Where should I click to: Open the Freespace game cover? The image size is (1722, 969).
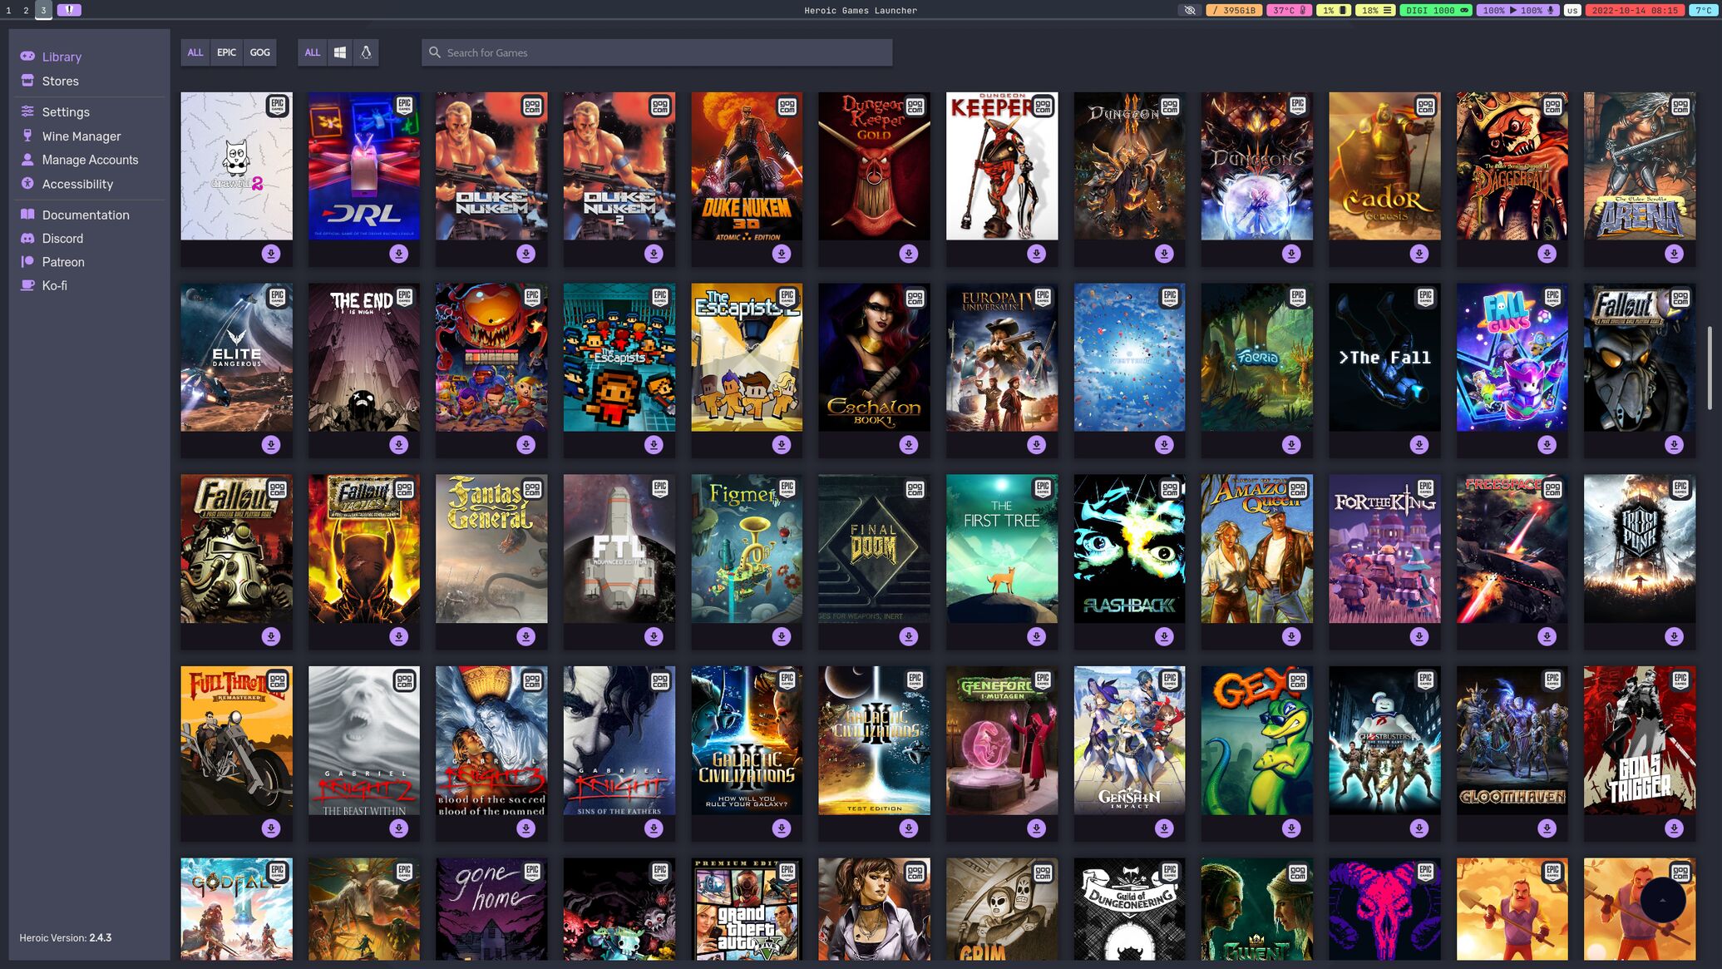(1512, 549)
